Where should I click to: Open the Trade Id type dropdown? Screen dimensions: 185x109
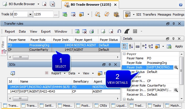30,14
